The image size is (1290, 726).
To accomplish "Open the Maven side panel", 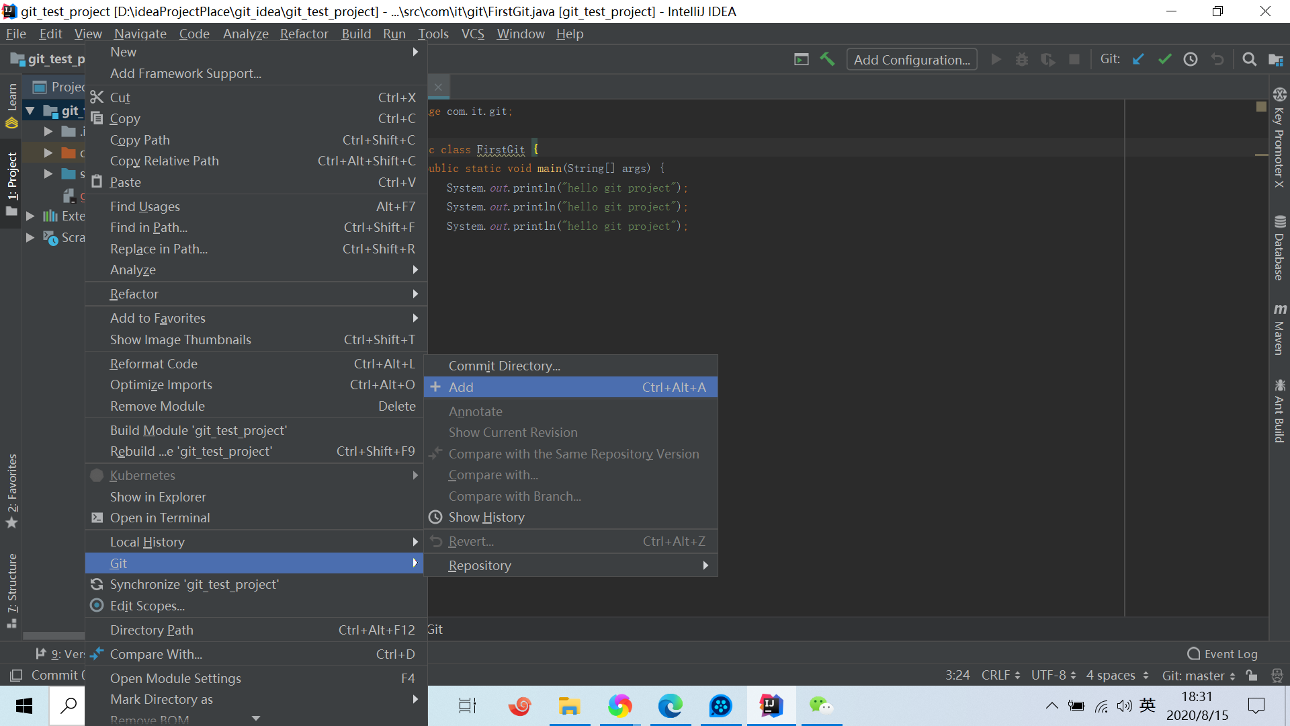I will pyautogui.click(x=1279, y=329).
